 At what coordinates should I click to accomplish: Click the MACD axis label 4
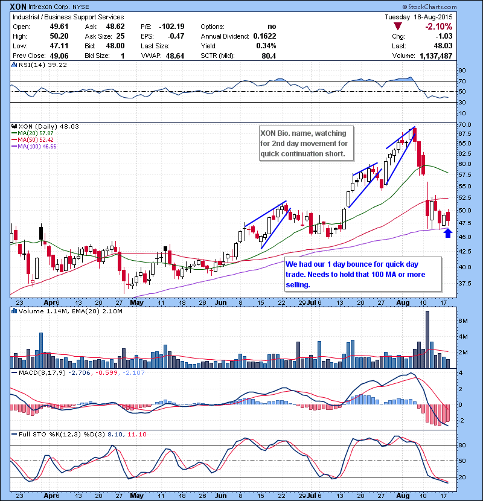tap(460, 373)
